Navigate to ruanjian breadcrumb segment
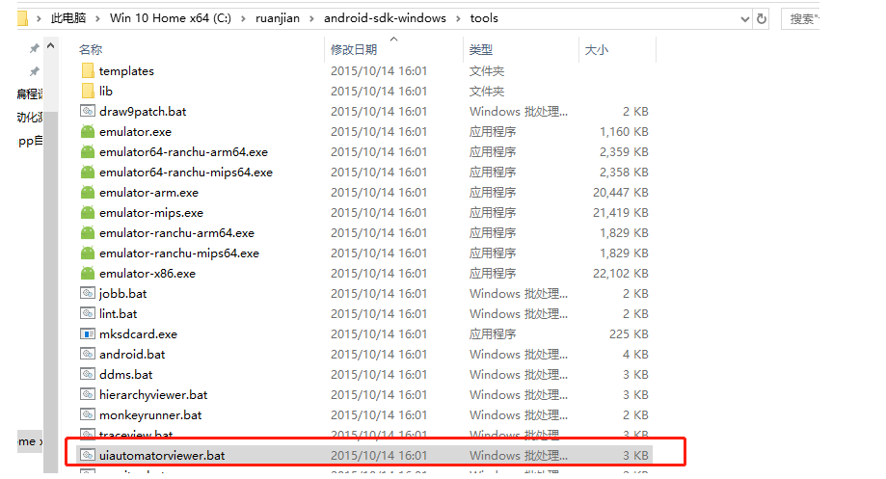Image resolution: width=886 pixels, height=479 pixels. click(278, 18)
